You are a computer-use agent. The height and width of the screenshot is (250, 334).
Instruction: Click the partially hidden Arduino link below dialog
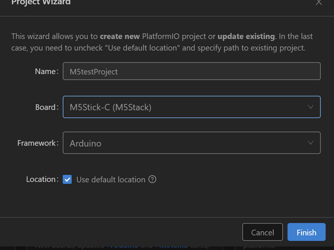124,246
